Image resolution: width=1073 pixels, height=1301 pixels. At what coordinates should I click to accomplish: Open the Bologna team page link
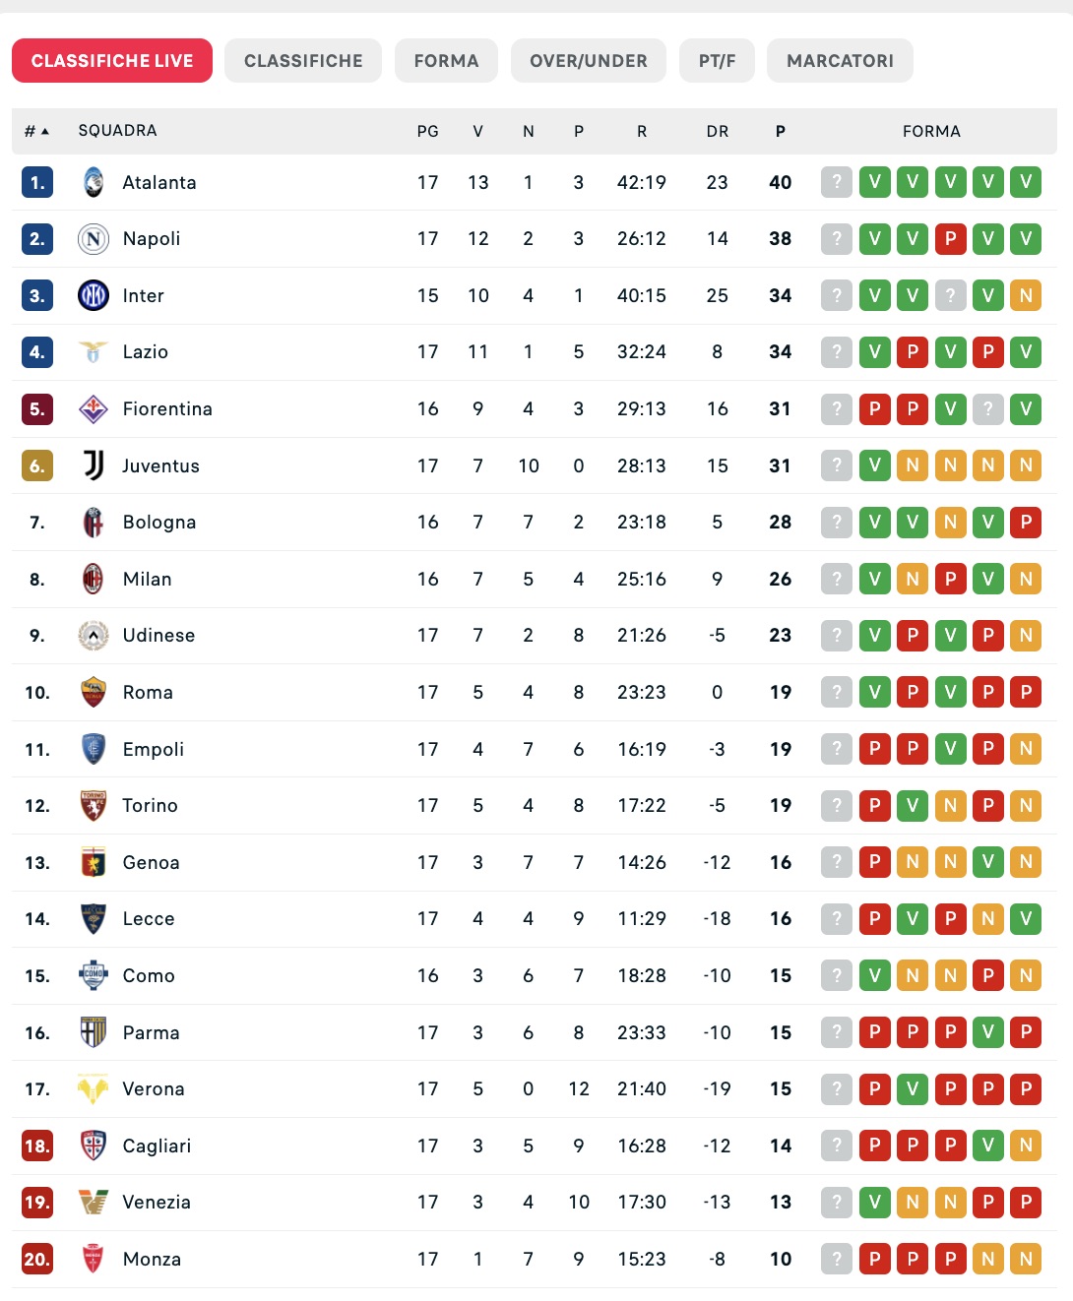159,522
